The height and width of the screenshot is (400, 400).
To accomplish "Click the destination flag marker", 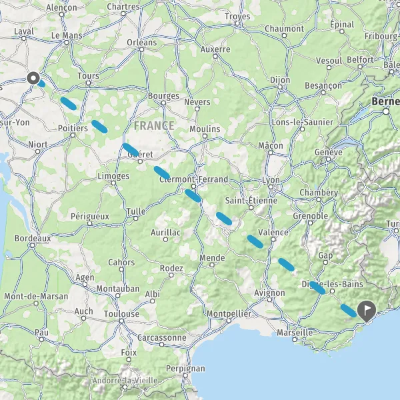I will point(367,311).
